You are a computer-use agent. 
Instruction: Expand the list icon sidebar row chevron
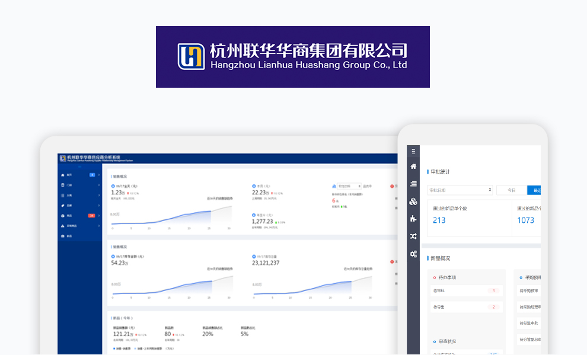tap(99, 195)
